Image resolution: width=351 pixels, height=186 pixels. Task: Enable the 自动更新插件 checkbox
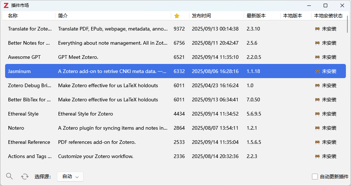[x=315, y=177]
